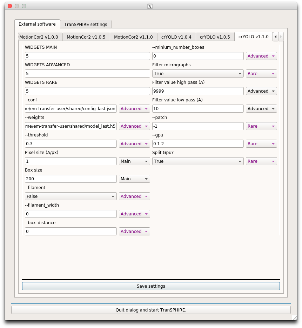This screenshot has width=302, height=328.
Task: Click inside the --conf path field
Action: coord(71,108)
